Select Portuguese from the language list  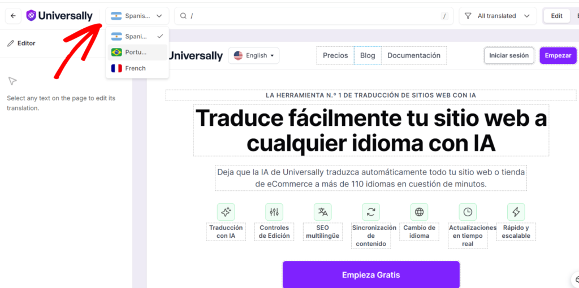(137, 53)
